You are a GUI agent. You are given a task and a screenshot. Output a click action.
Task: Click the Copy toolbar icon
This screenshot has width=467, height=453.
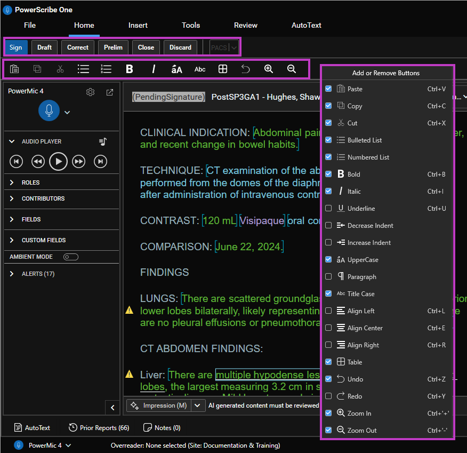37,69
